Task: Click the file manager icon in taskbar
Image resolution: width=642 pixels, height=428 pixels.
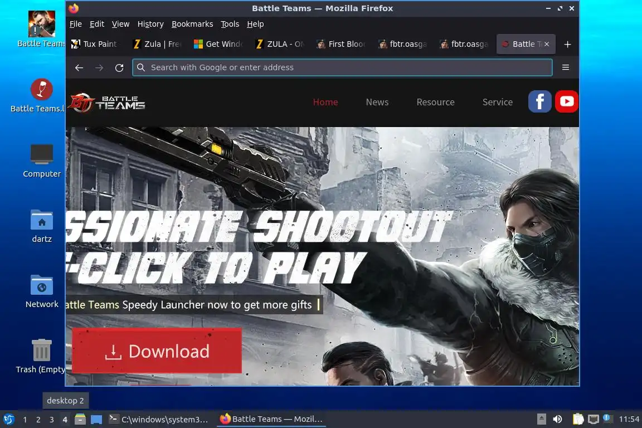Action: 80,419
